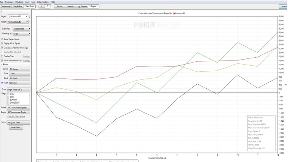Toggle the Show Player Name checkbox
The height and width of the screenshot is (162, 288).
point(2,39)
